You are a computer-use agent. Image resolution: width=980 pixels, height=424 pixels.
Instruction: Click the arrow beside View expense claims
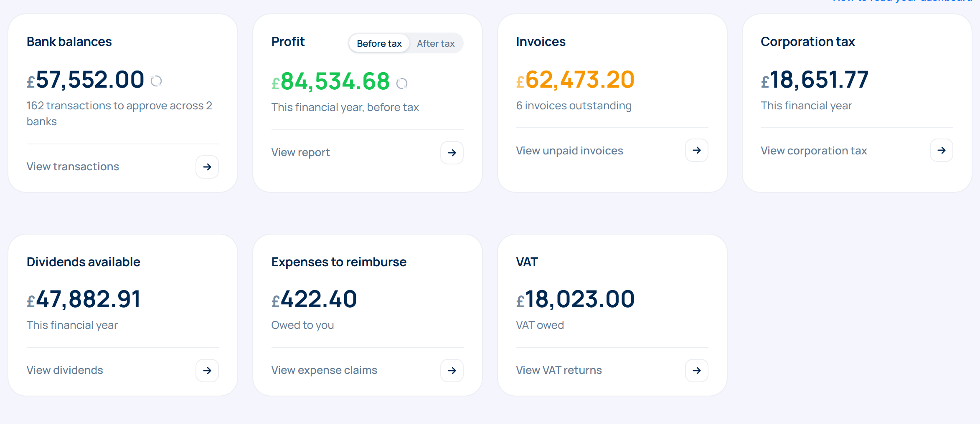(x=452, y=371)
